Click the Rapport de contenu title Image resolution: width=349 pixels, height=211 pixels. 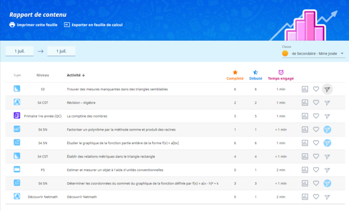(x=38, y=15)
